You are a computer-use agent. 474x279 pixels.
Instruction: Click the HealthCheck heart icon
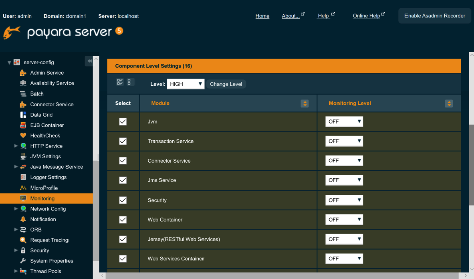pyautogui.click(x=23, y=136)
